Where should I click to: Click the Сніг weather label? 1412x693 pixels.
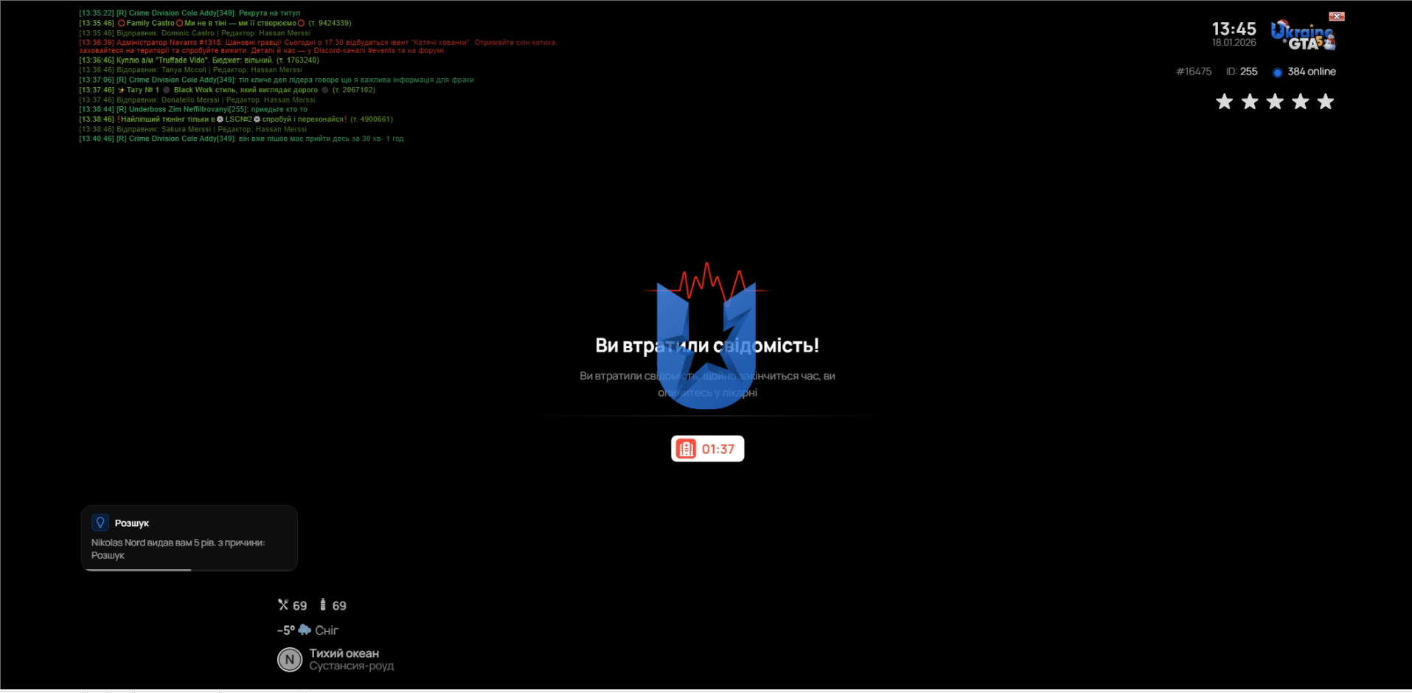pyautogui.click(x=327, y=630)
